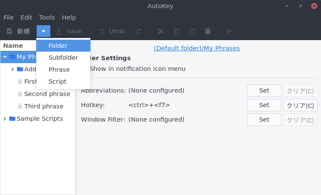321x195 pixels.
Task: Close the AutoKey window
Action: coord(314,6)
